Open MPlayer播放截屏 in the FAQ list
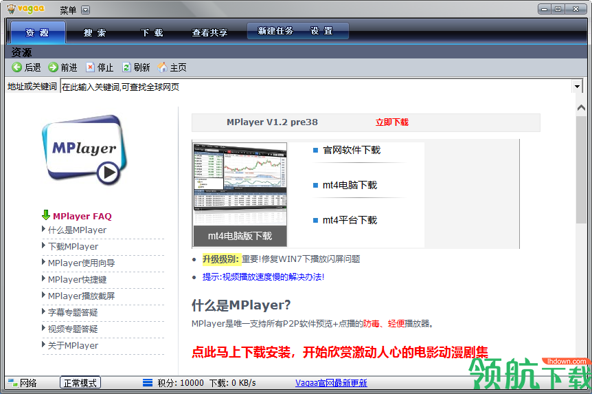This screenshot has height=394, width=592. pos(81,296)
